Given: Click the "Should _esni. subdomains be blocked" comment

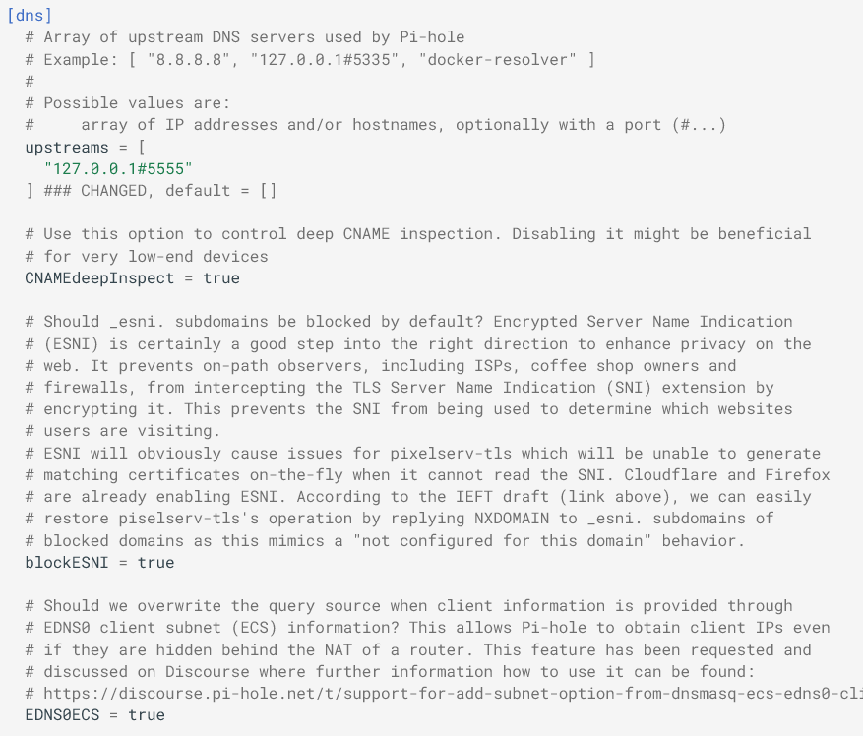Looking at the screenshot, I should point(408,322).
